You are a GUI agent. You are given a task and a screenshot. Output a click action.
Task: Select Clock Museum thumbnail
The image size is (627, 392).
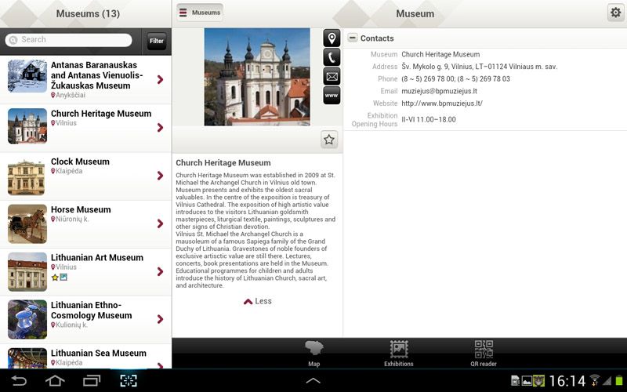click(x=26, y=177)
